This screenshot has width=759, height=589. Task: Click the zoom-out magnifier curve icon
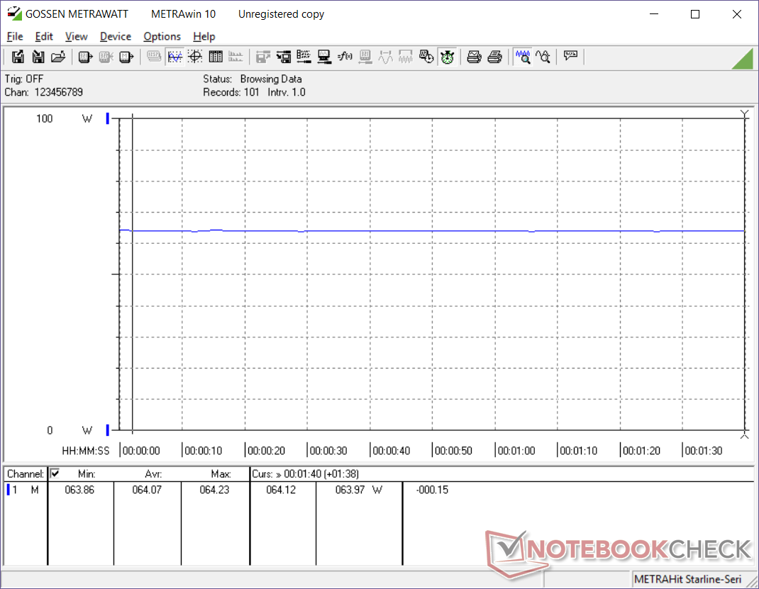543,57
